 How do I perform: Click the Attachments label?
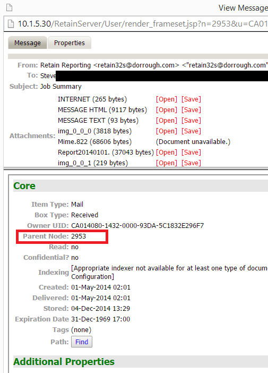32,136
